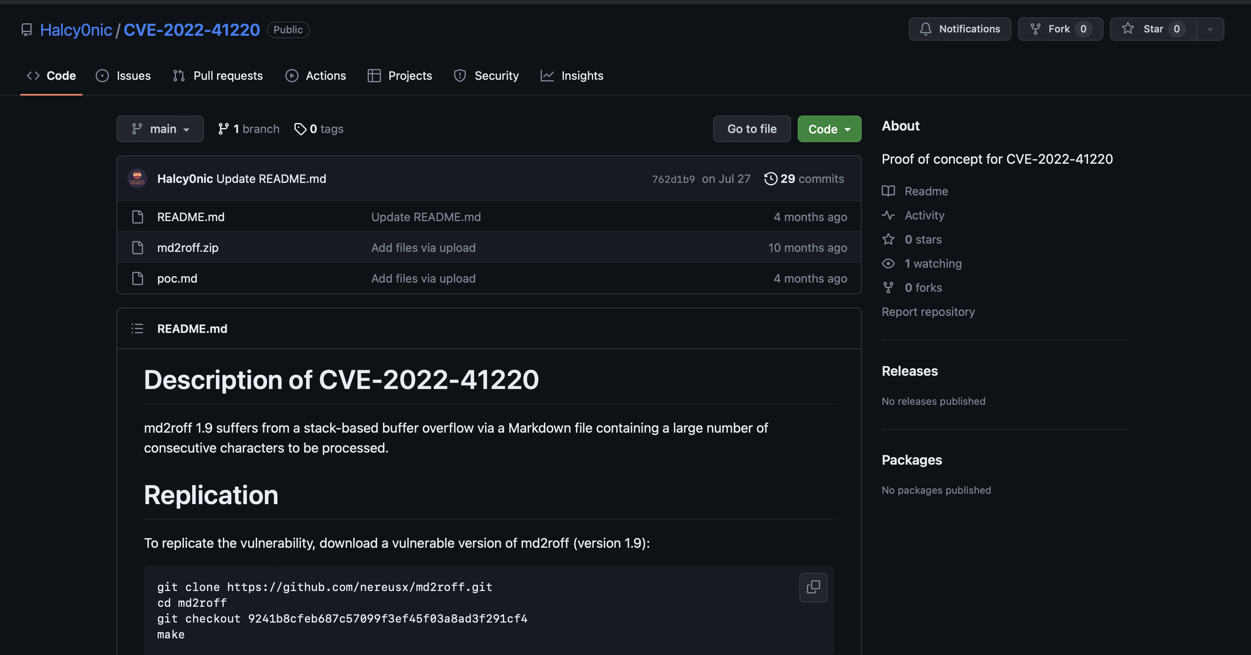Click the Code tab angle-brackets icon
The height and width of the screenshot is (655, 1251).
pos(33,76)
